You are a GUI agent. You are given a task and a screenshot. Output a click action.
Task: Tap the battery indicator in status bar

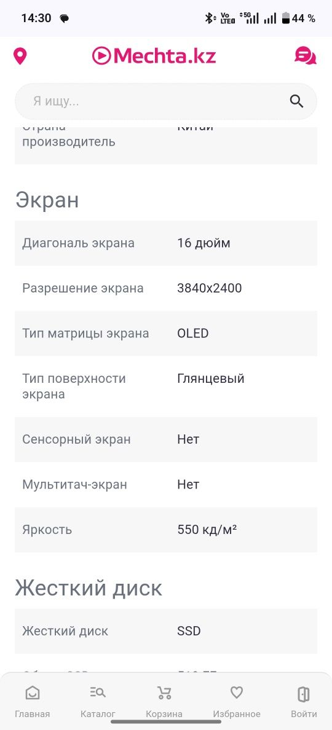[286, 18]
